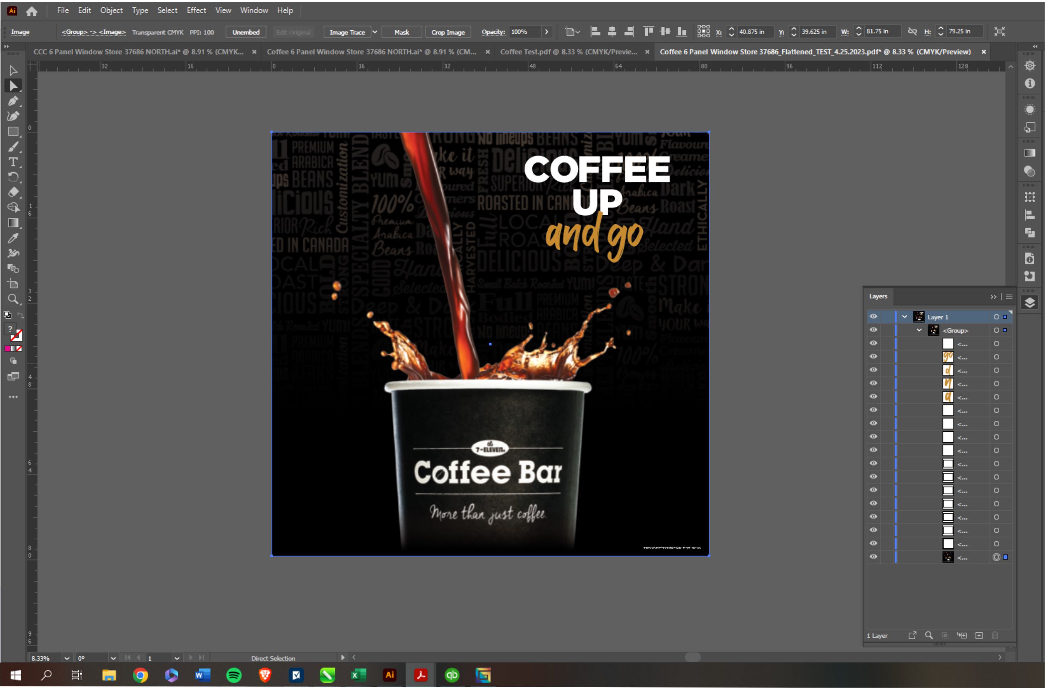Open the Object menu
1045x688 pixels.
112,10
